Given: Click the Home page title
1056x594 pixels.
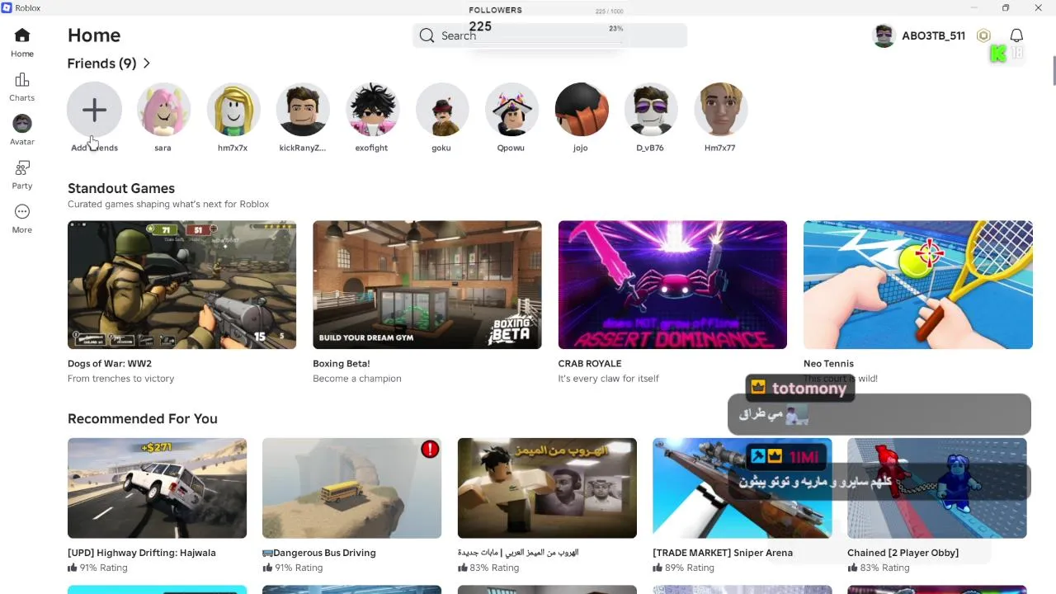Looking at the screenshot, I should pyautogui.click(x=94, y=35).
